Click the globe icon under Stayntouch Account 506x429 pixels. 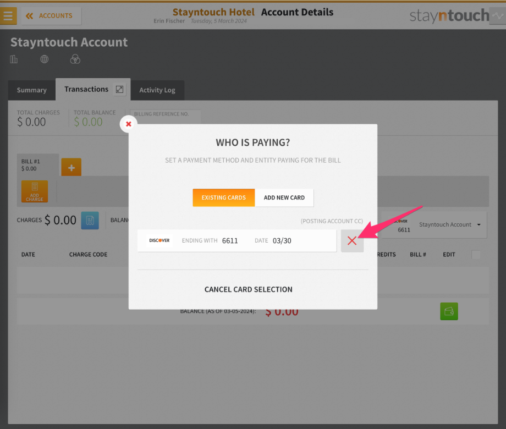[x=45, y=59]
